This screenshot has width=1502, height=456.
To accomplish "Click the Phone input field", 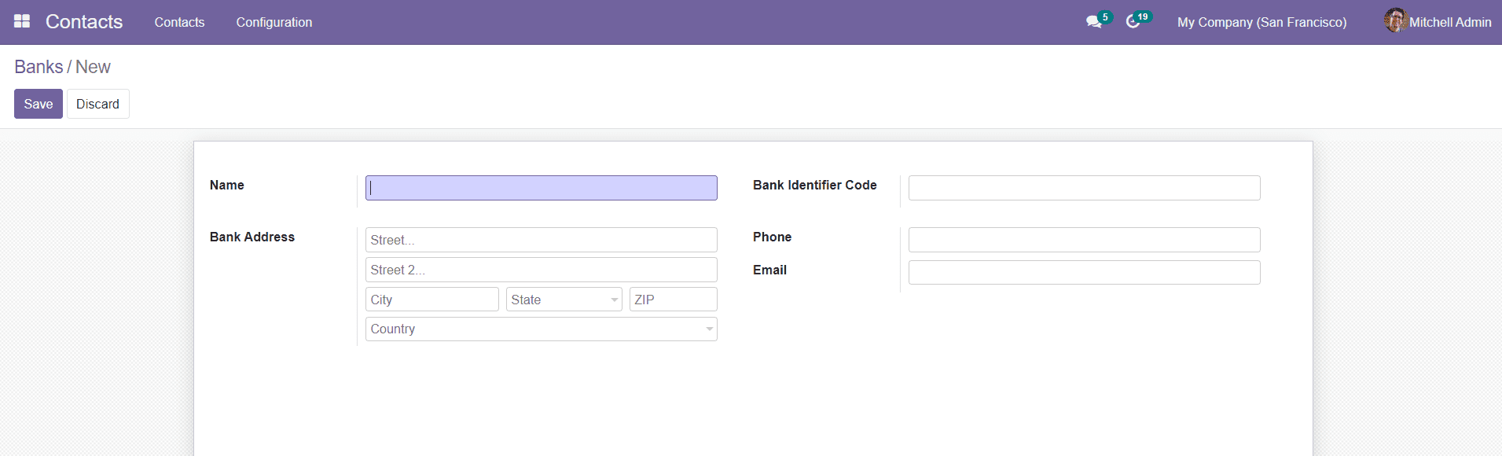I will tap(1084, 239).
